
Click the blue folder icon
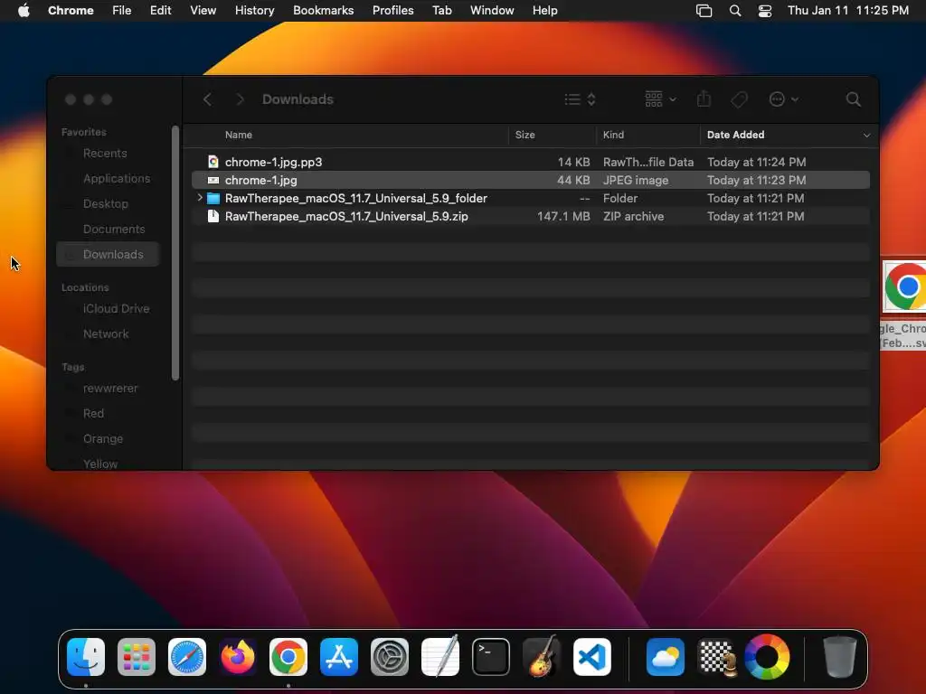(213, 198)
